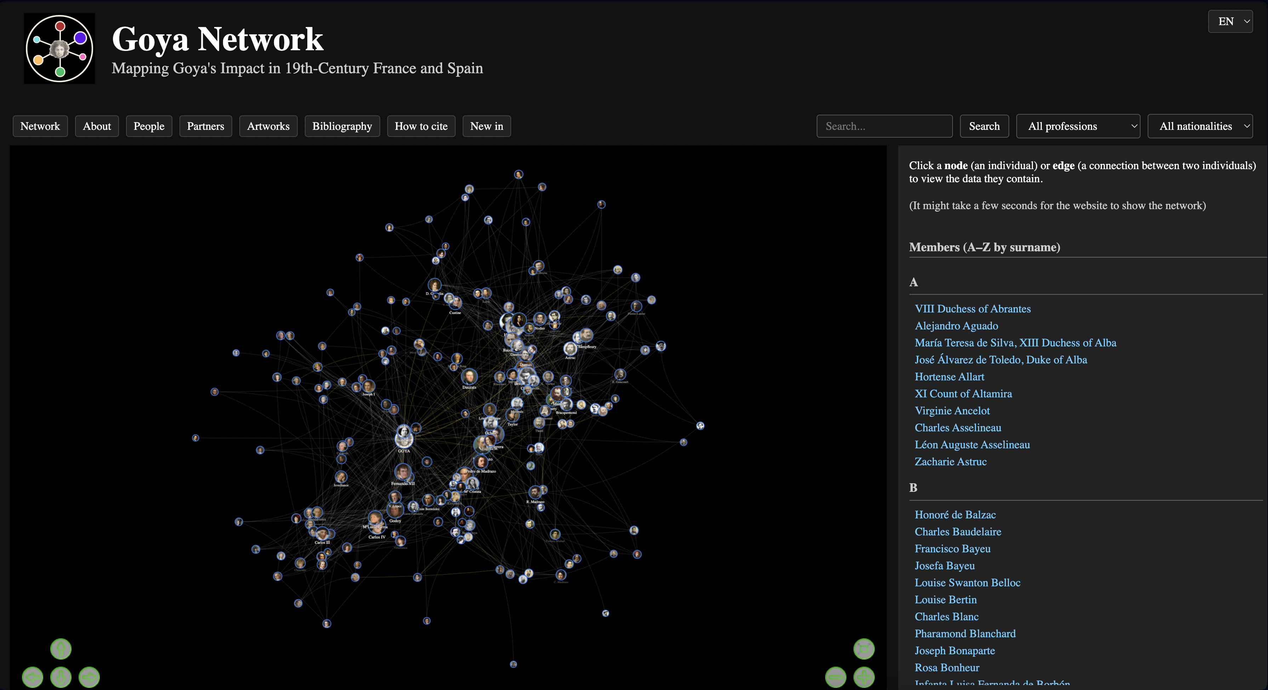The width and height of the screenshot is (1268, 690).
Task: Switch to the Bibliography tab
Action: tap(342, 126)
